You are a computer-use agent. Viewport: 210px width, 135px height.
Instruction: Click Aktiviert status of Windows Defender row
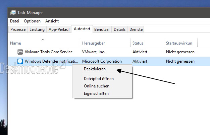140,61
